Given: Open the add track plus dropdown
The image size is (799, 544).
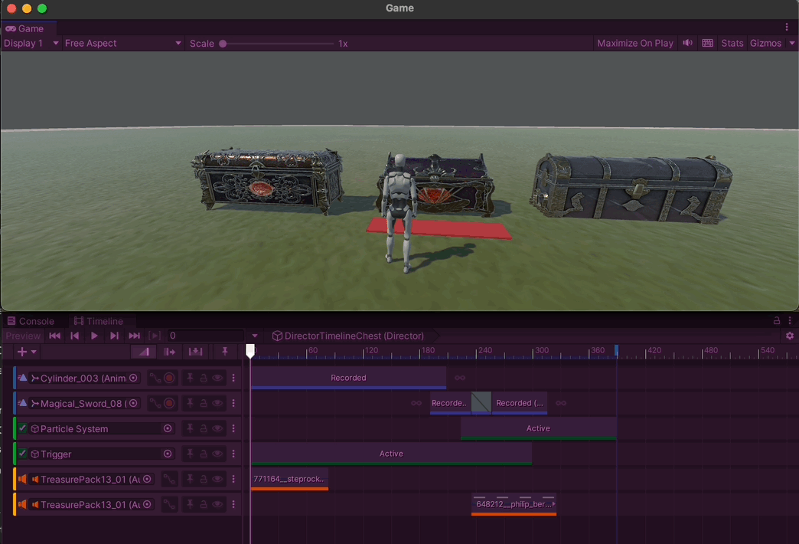Looking at the screenshot, I should [27, 352].
